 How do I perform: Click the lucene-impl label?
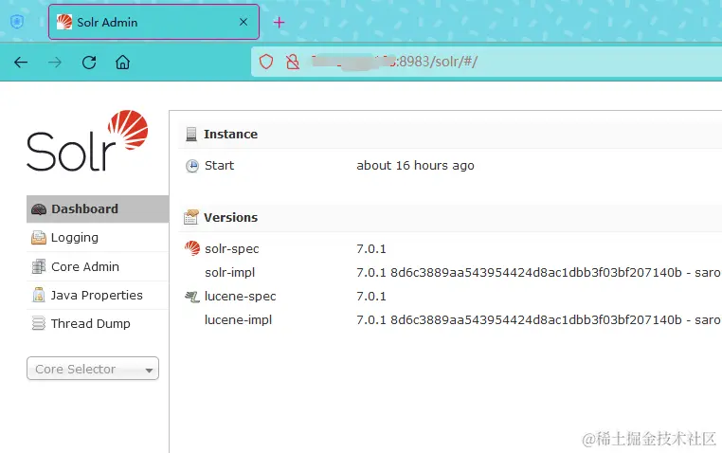coord(238,320)
